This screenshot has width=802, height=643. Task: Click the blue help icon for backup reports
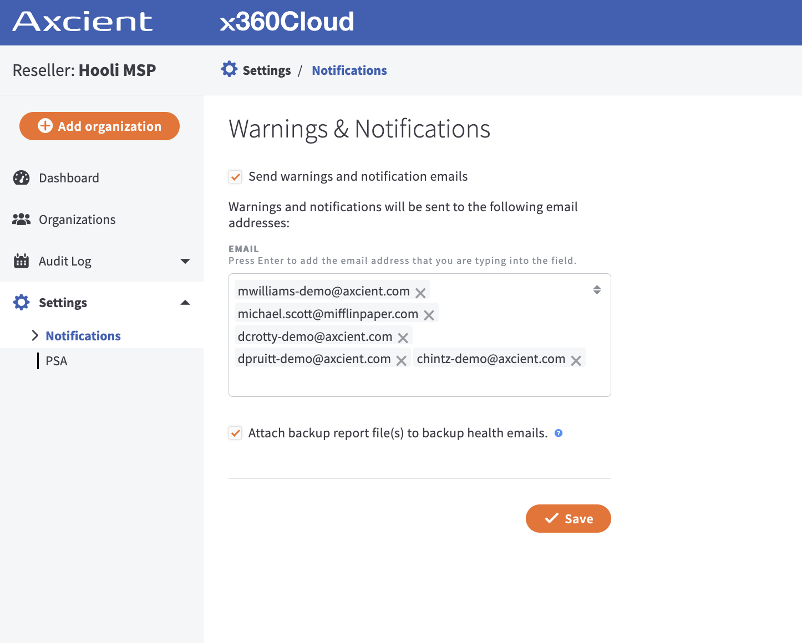559,433
